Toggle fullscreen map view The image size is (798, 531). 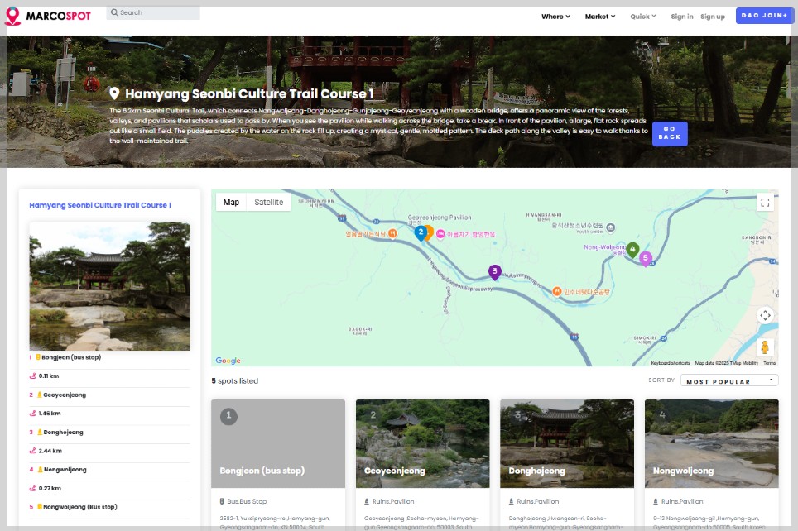click(765, 203)
